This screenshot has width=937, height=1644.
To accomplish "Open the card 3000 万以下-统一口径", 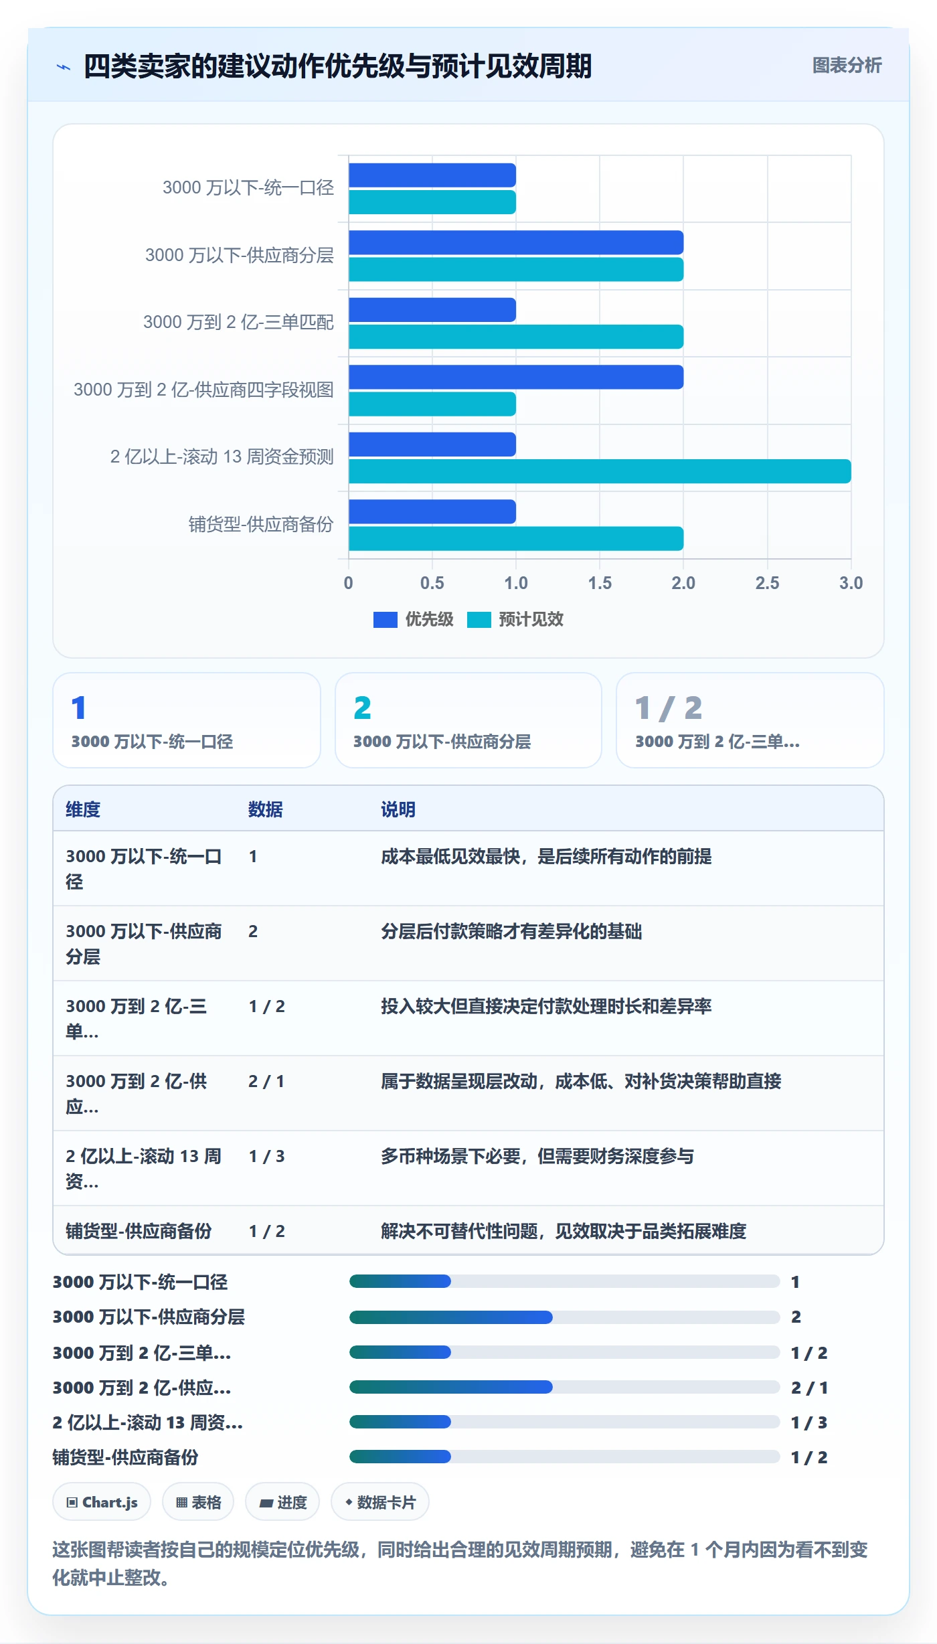I will pyautogui.click(x=187, y=720).
